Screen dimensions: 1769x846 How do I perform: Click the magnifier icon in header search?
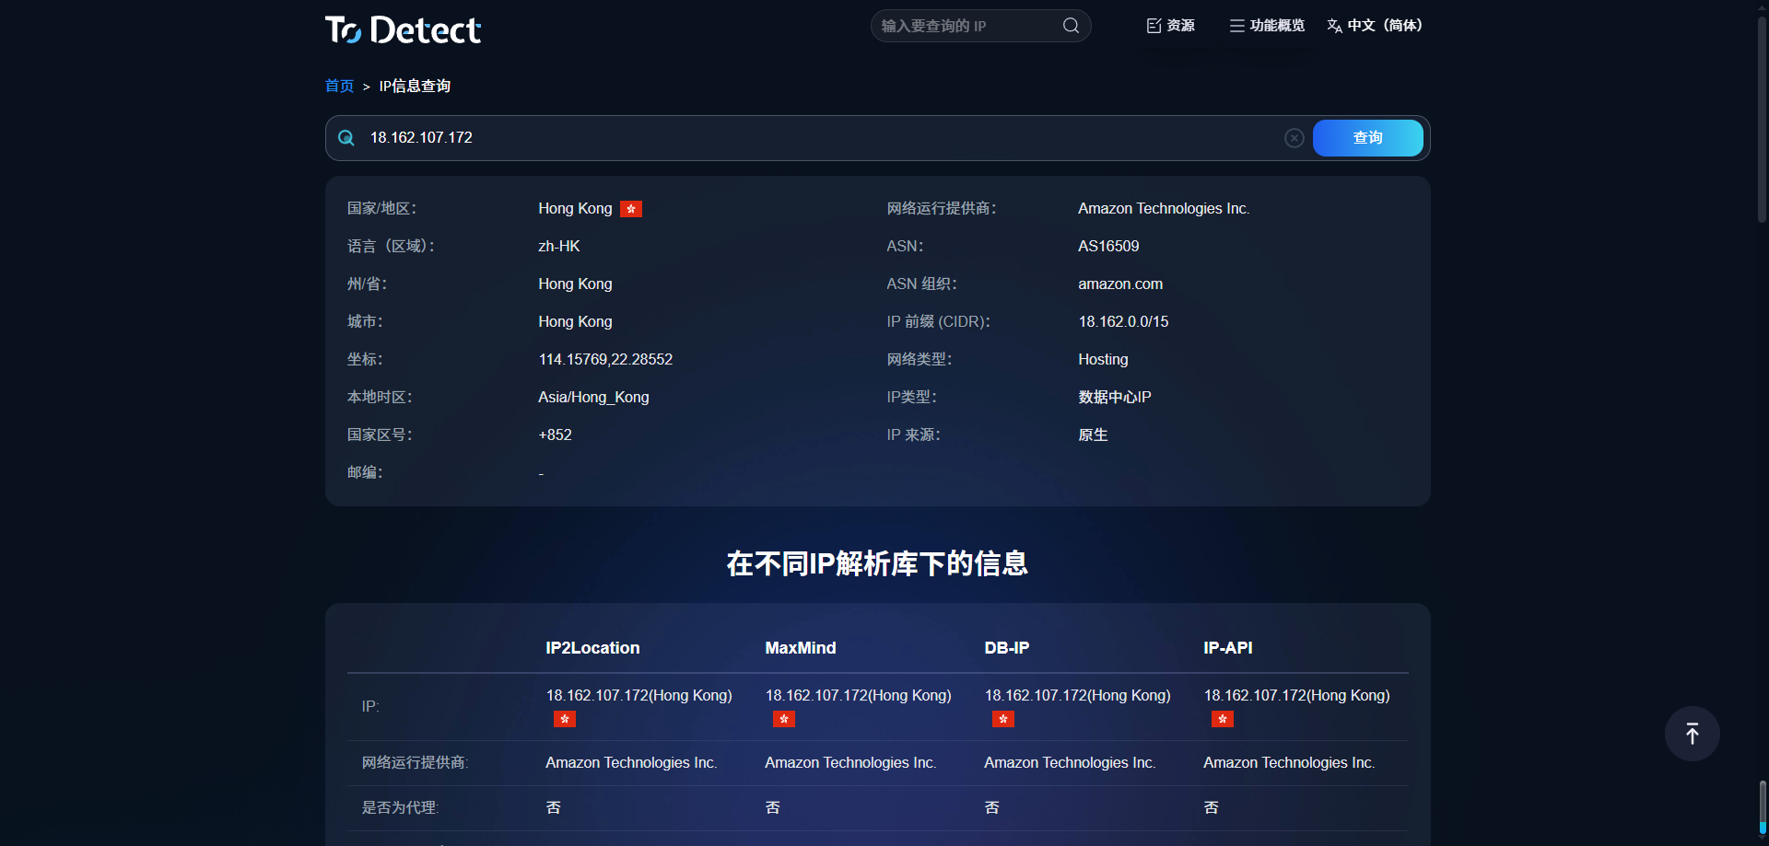tap(1071, 26)
